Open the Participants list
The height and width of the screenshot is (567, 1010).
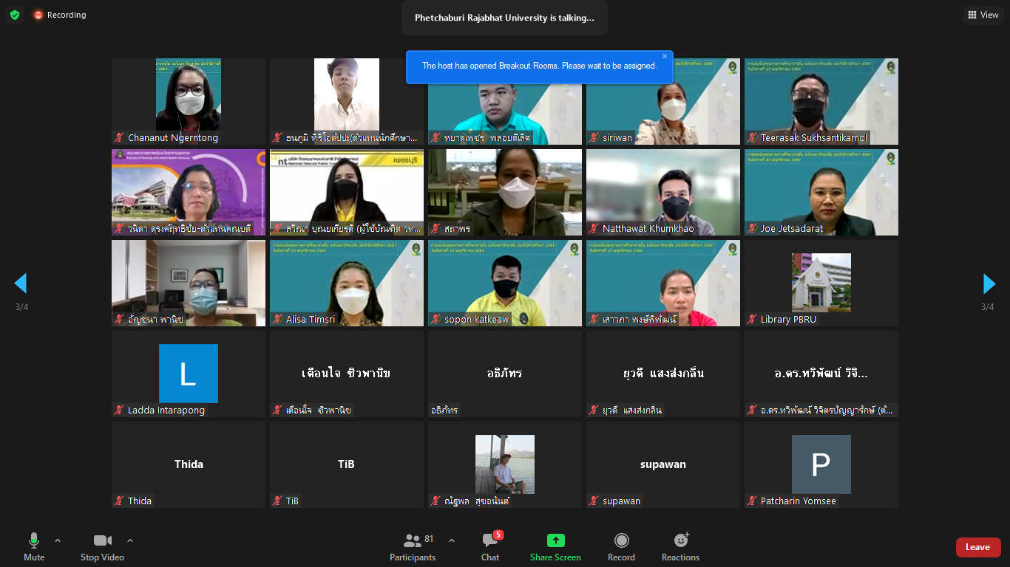coord(413,546)
